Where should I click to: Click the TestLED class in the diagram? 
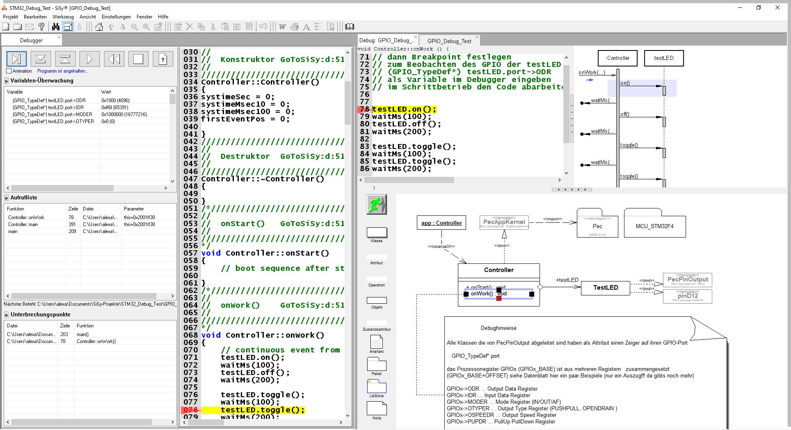(605, 288)
